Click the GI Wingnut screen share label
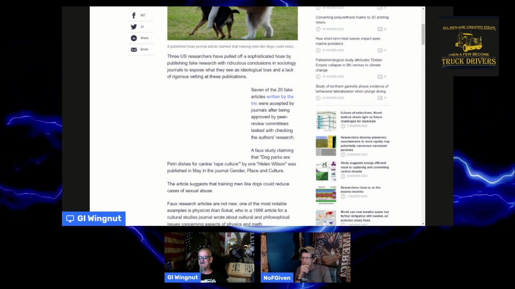This screenshot has width=515, height=289. [94, 219]
